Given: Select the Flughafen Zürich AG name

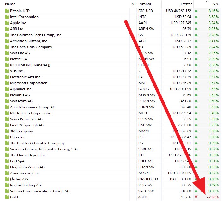Looking at the screenshot, I should [27, 167].
